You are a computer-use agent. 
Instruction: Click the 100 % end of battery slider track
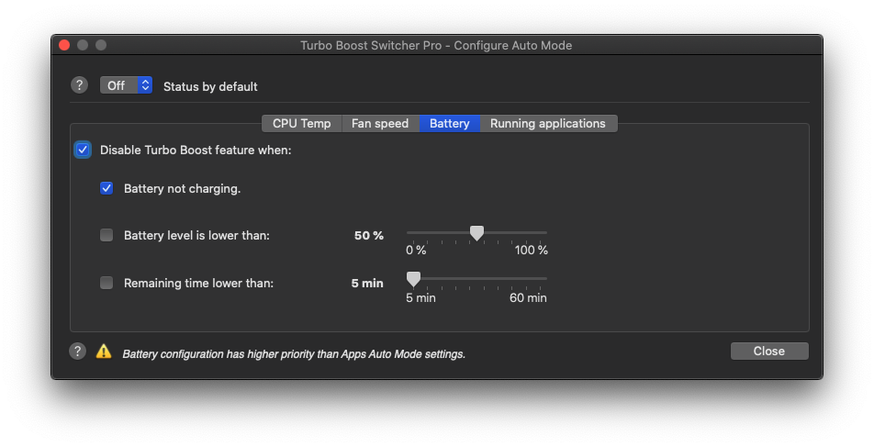pyautogui.click(x=545, y=232)
